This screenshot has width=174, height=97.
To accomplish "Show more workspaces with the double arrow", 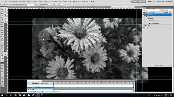I will click(154, 2).
